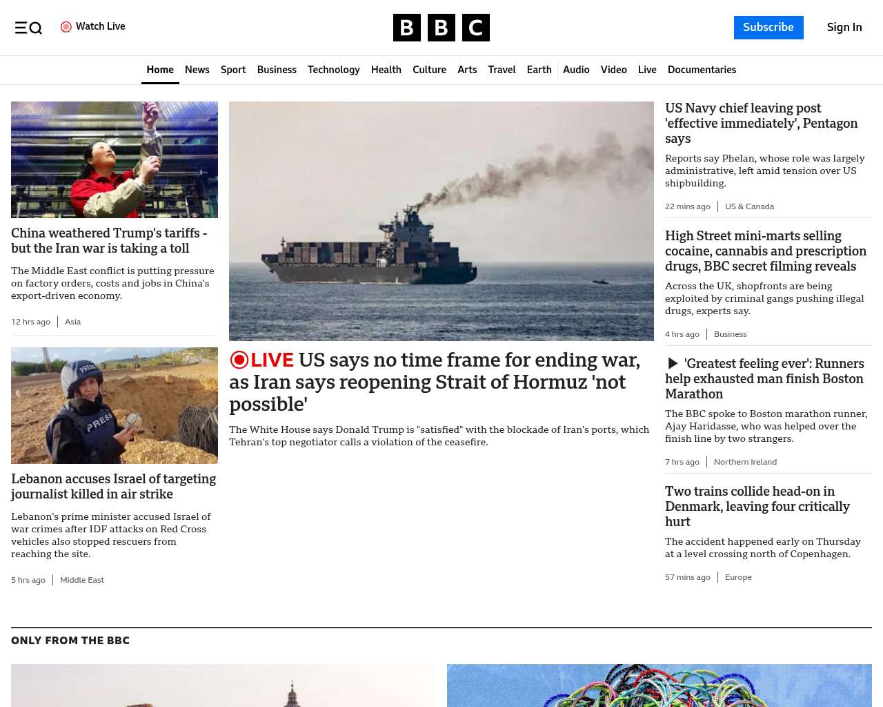
Task: Click the blue Subscribe button
Action: pyautogui.click(x=768, y=28)
